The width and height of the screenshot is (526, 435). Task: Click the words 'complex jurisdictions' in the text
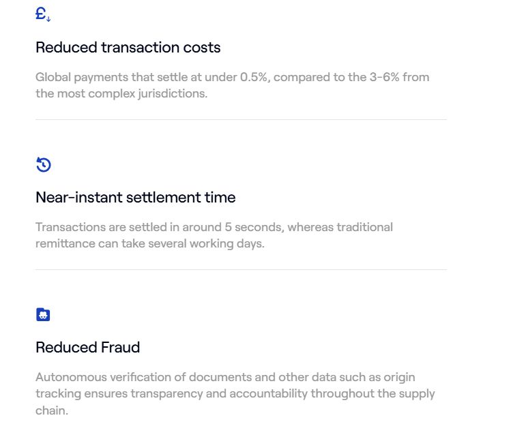tap(147, 93)
